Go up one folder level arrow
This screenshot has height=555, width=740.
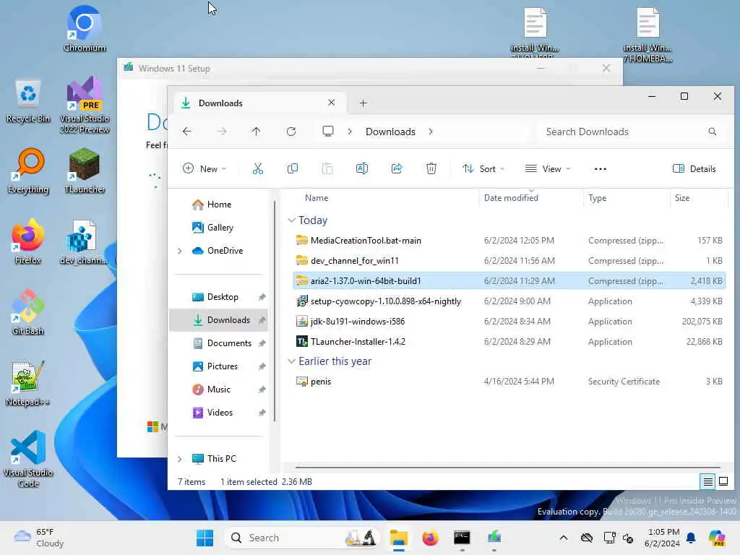tap(256, 132)
